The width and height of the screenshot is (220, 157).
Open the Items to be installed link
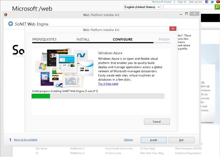pyautogui.click(x=26, y=140)
